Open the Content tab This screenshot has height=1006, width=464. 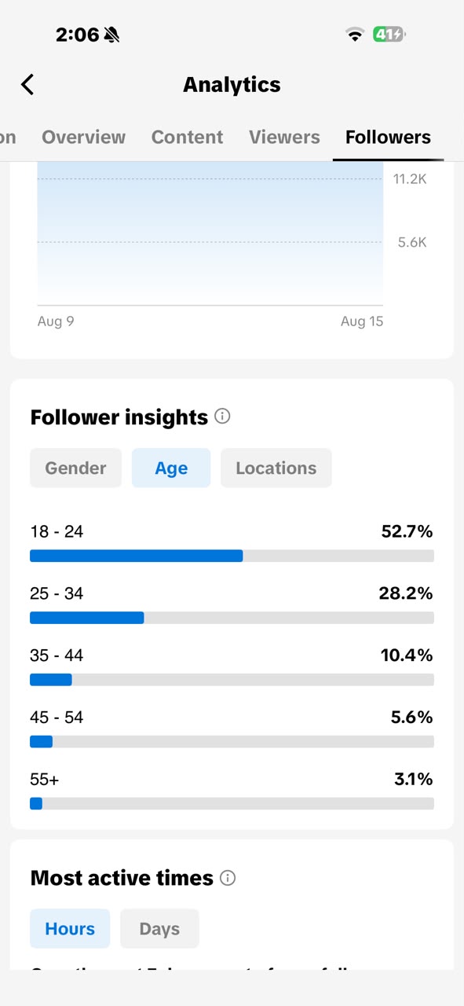187,137
